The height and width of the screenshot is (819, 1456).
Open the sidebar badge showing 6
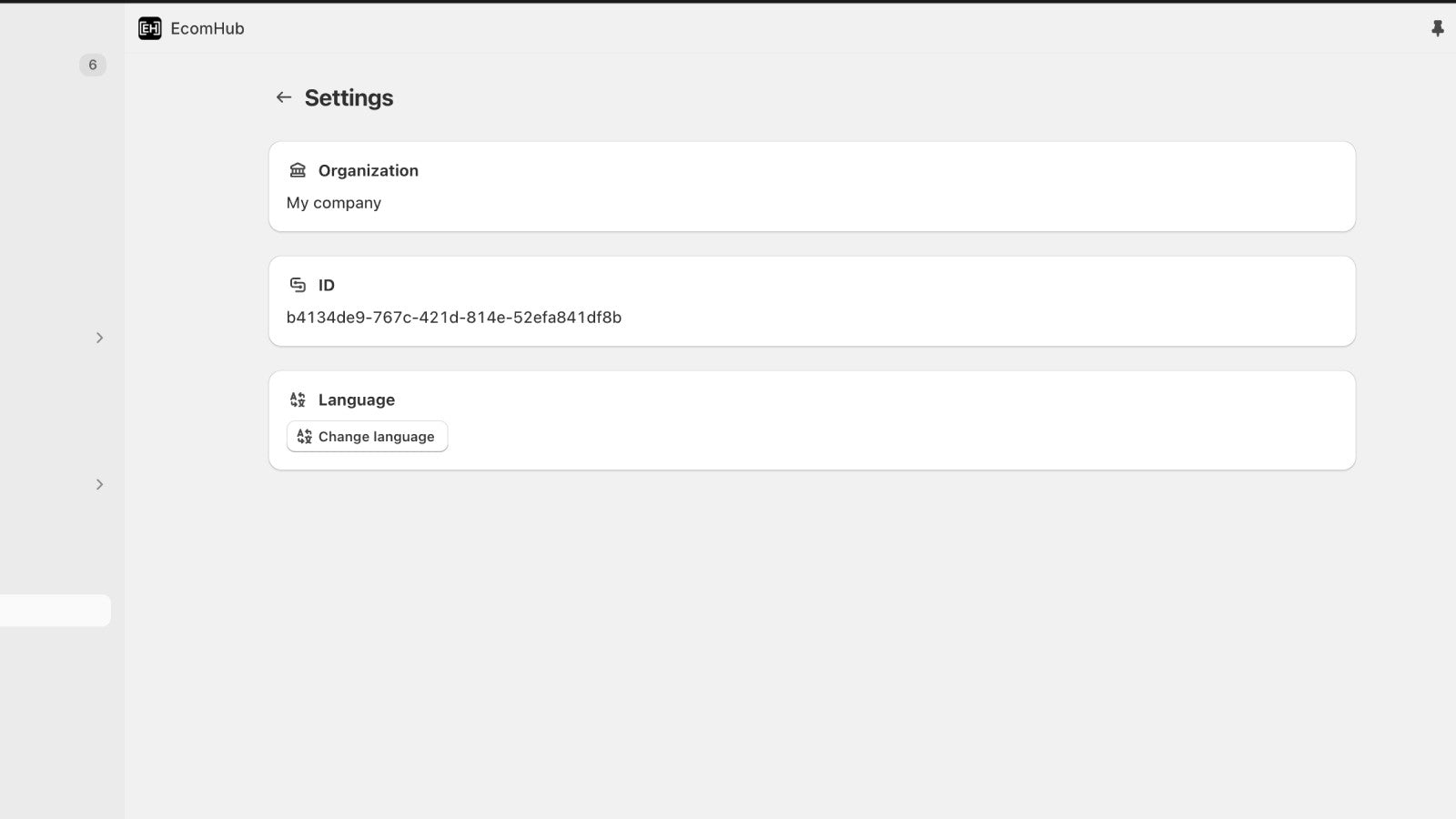93,65
